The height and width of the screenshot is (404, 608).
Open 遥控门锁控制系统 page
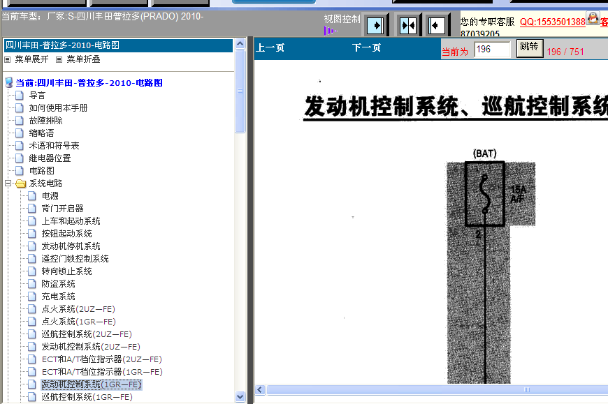click(x=75, y=259)
